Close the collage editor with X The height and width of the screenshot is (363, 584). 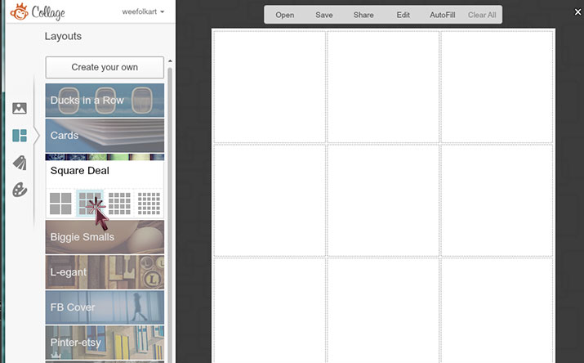(x=577, y=12)
